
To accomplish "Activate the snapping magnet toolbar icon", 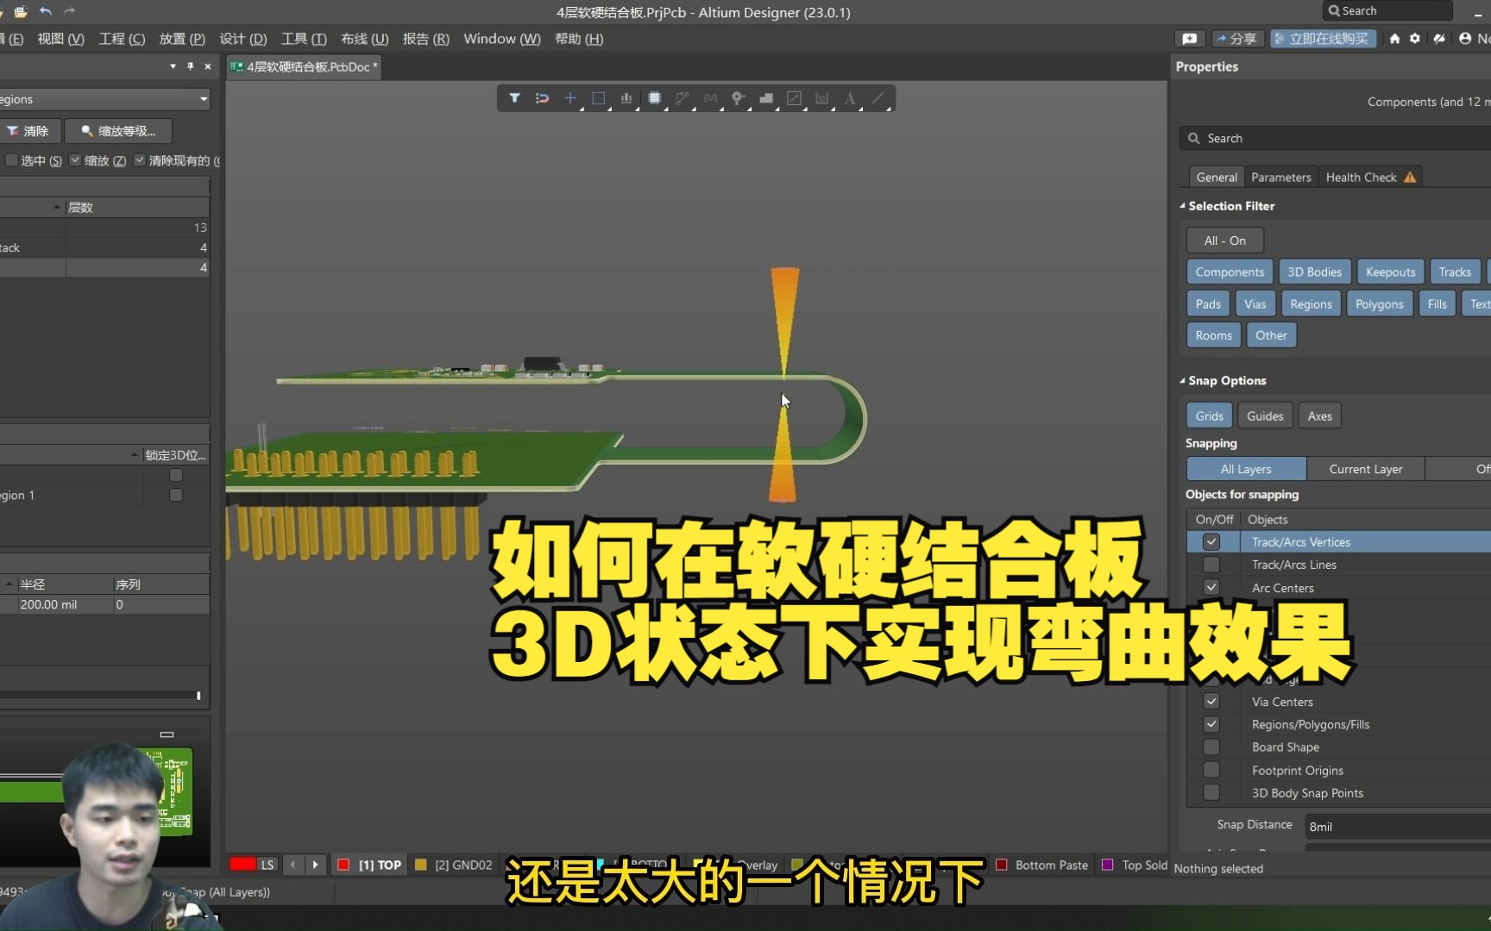I will pyautogui.click(x=542, y=98).
